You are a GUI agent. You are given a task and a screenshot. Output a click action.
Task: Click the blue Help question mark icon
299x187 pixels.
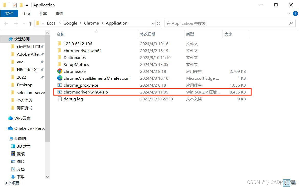[x=296, y=14]
